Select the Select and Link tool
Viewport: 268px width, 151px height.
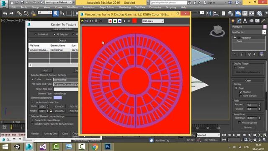[19, 13]
